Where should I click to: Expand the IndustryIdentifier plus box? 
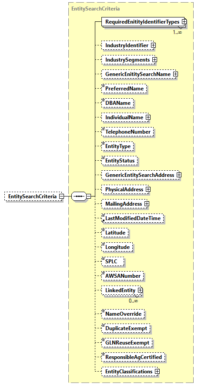click(x=153, y=45)
